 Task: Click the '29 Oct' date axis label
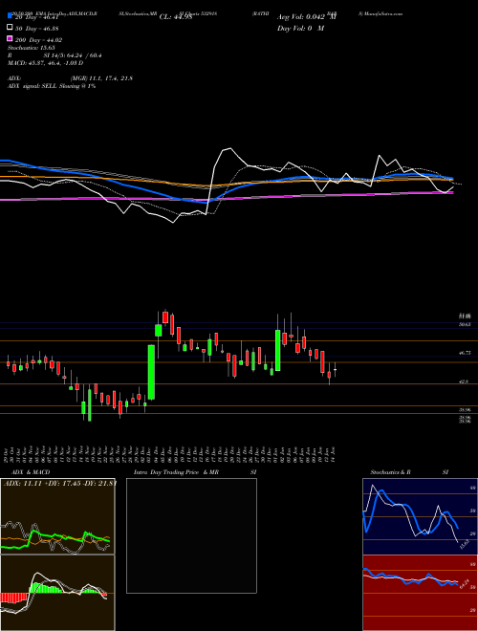coord(8,454)
